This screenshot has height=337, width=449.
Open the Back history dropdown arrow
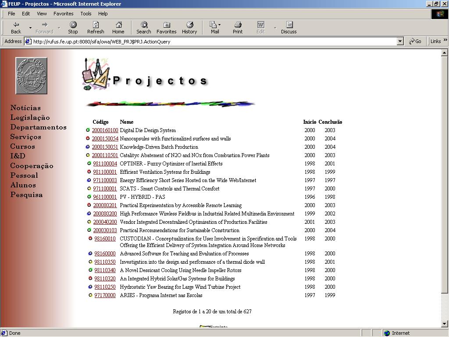click(30, 28)
